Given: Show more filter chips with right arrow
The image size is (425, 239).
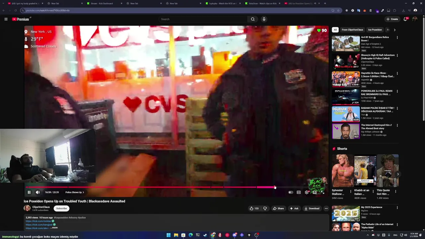Looking at the screenshot, I should [394, 30].
